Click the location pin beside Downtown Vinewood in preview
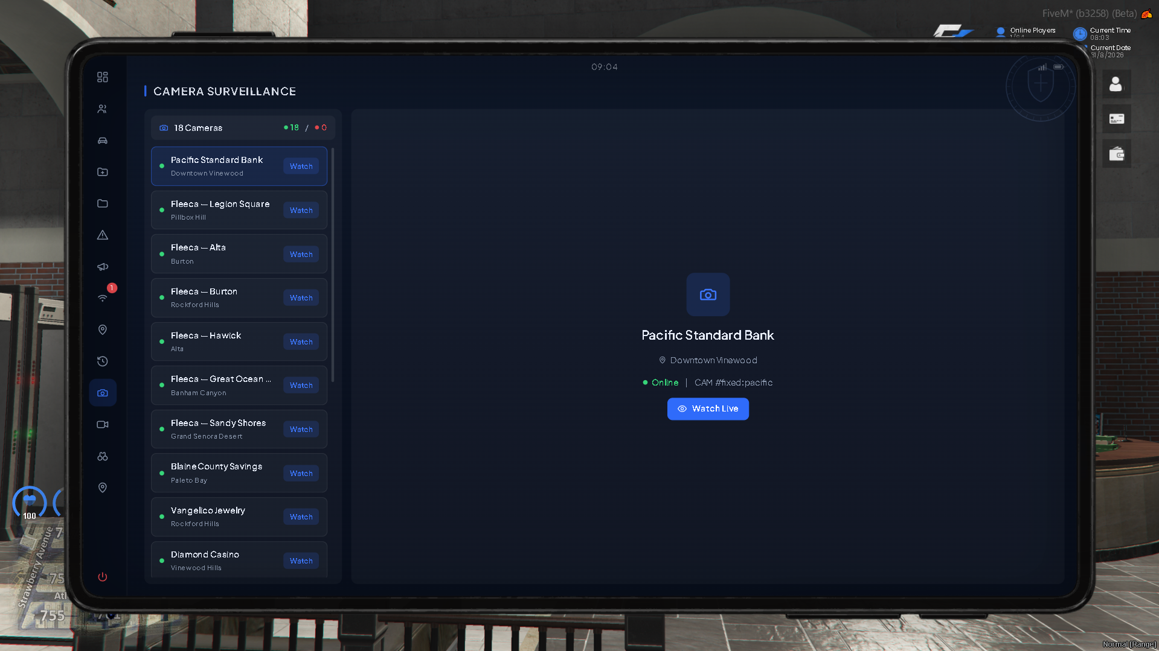The image size is (1159, 651). pyautogui.click(x=663, y=360)
